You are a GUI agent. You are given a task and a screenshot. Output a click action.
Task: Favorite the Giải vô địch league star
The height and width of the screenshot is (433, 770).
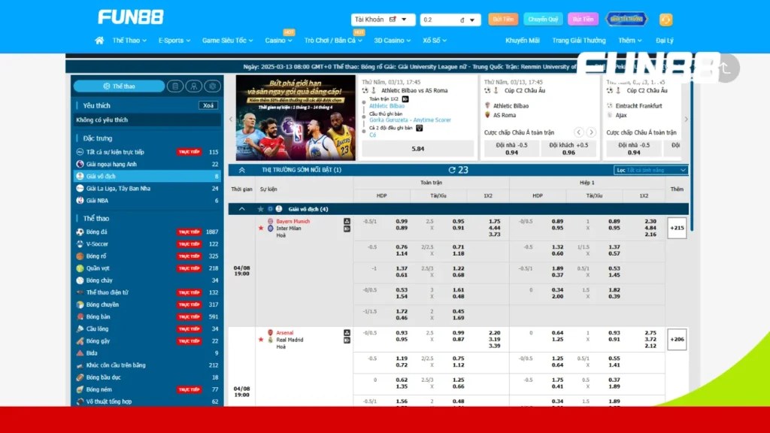261,209
